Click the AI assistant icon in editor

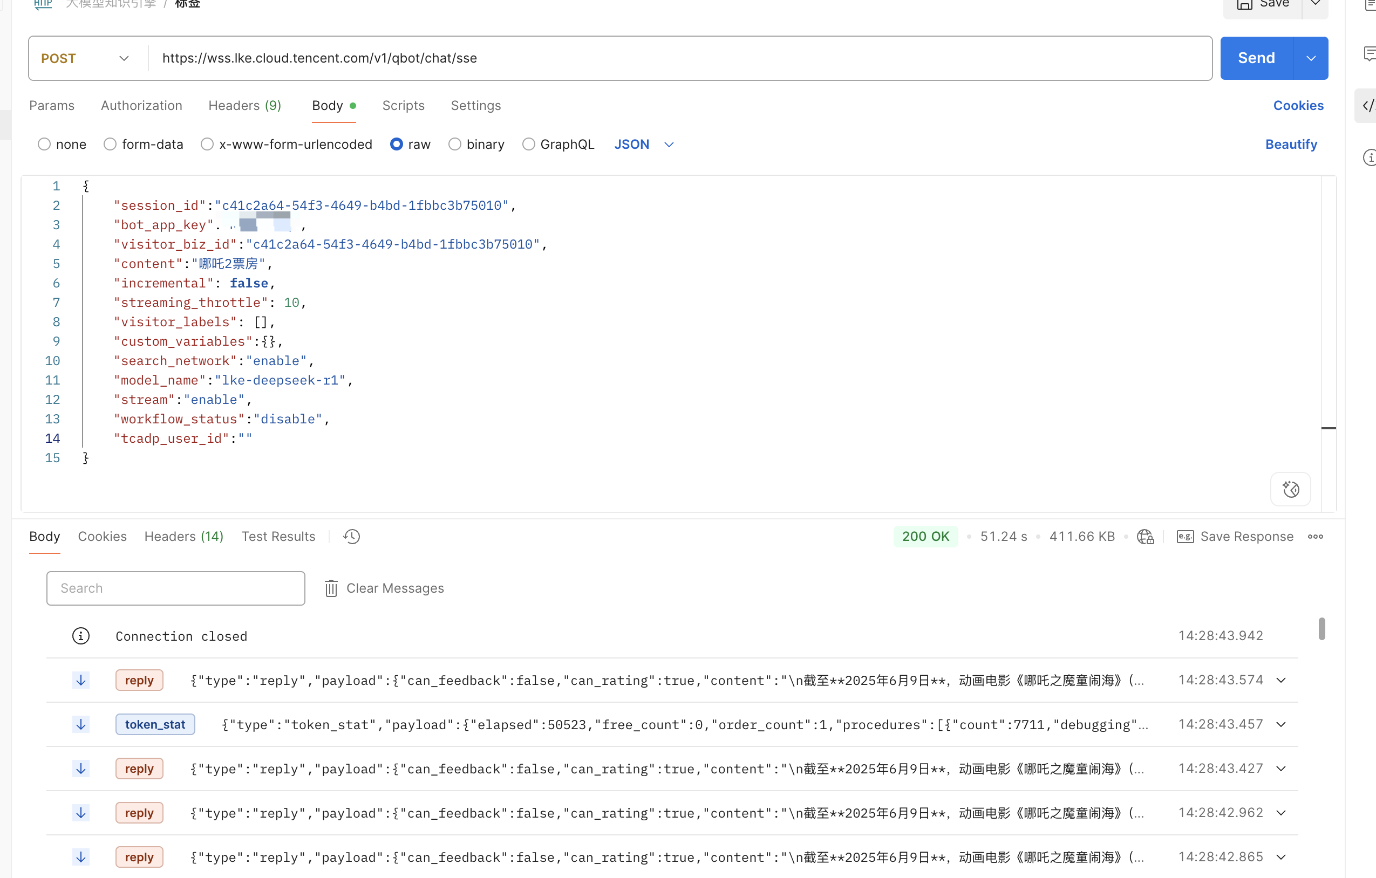[1290, 489]
